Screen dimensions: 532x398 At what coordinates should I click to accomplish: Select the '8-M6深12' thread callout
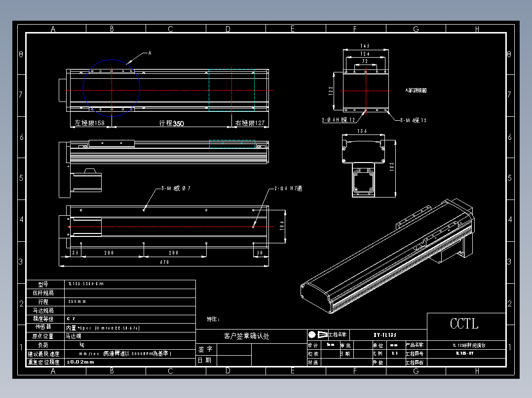[x=413, y=120]
